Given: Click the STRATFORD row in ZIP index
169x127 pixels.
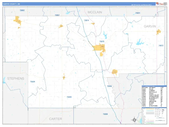Looking at the screenshot, I should point(153,106).
